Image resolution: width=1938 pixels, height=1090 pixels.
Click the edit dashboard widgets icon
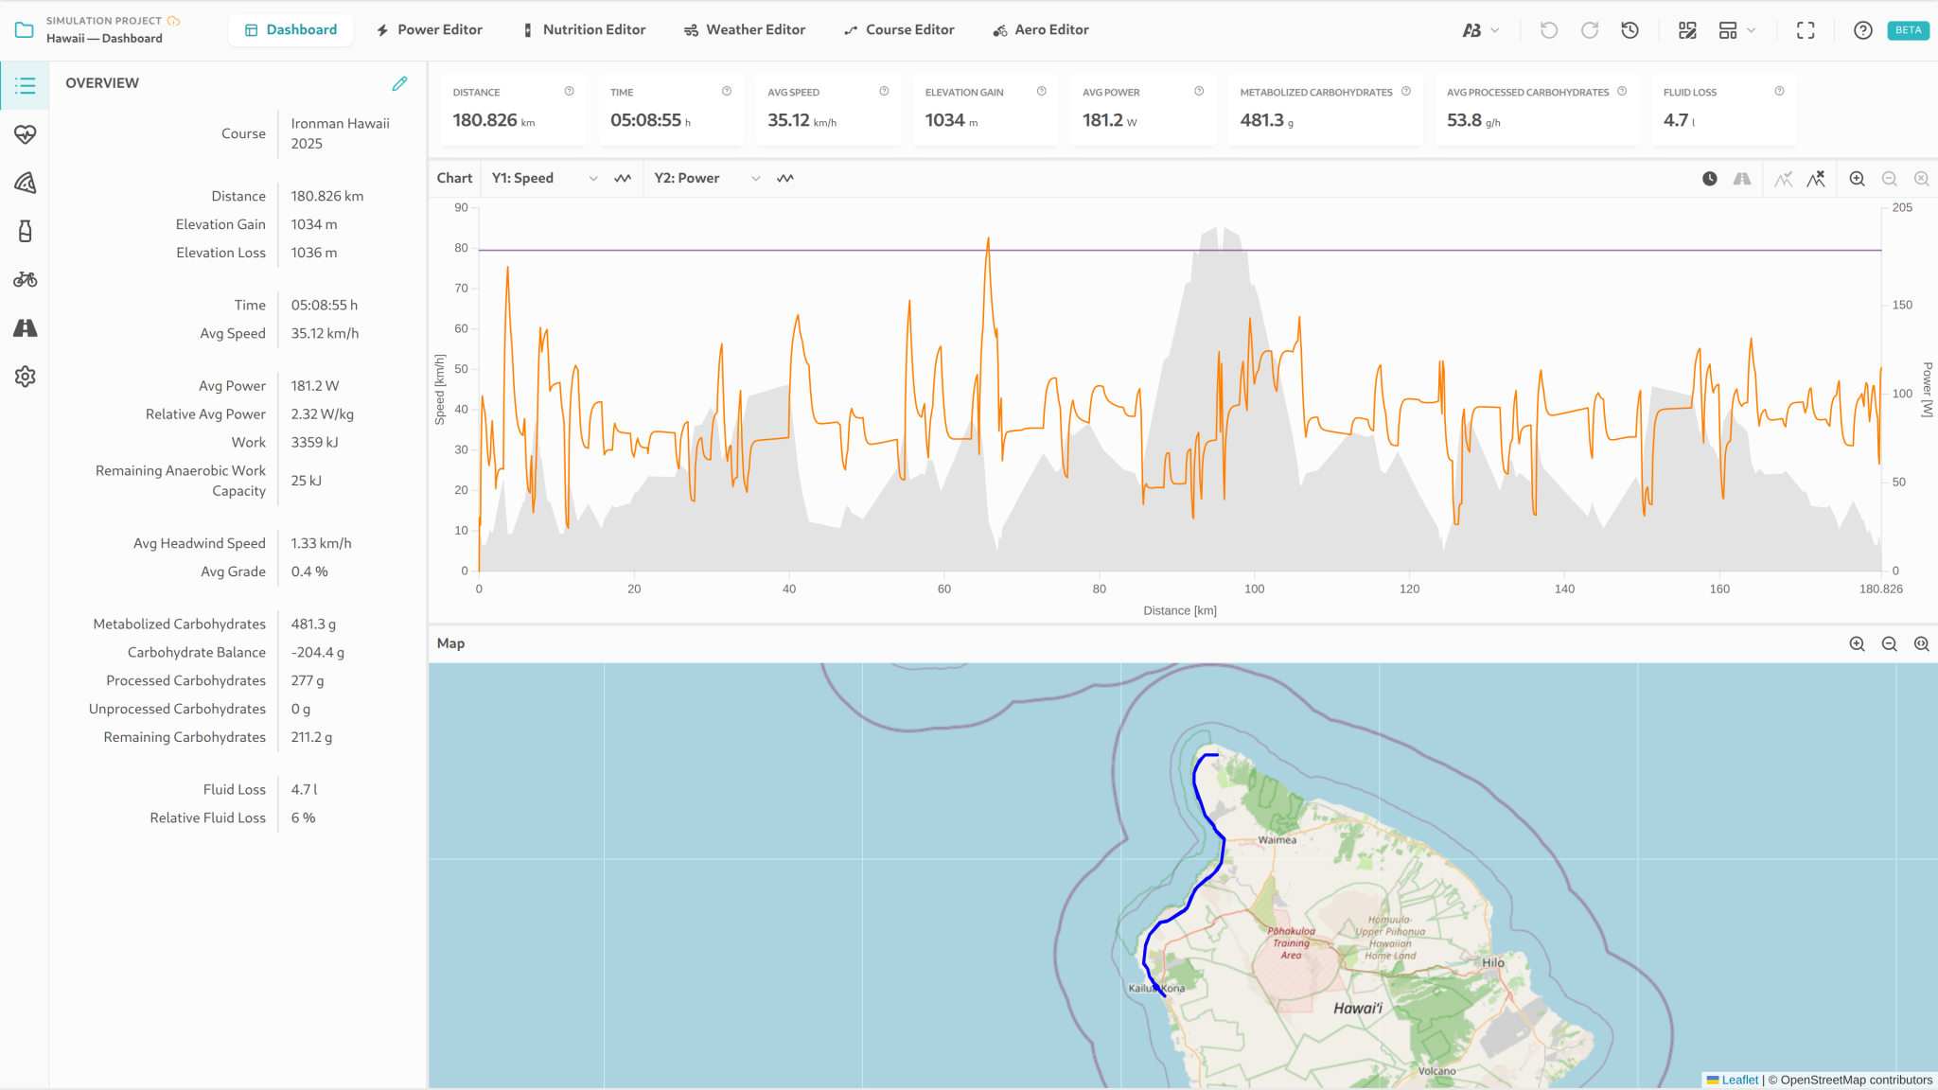(1687, 30)
